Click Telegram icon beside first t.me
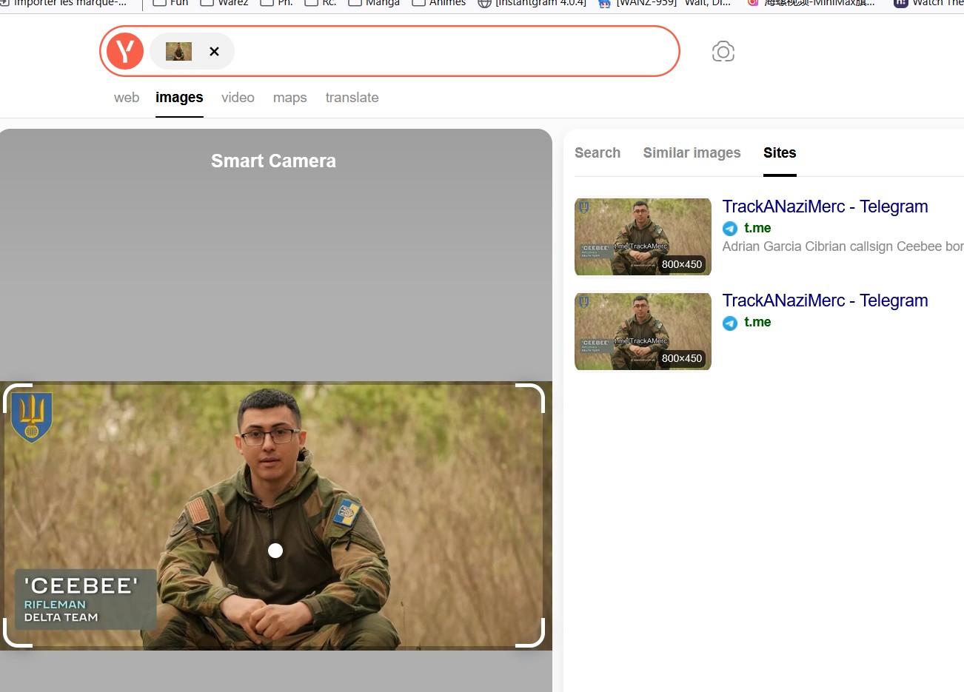964x692 pixels. (x=730, y=229)
